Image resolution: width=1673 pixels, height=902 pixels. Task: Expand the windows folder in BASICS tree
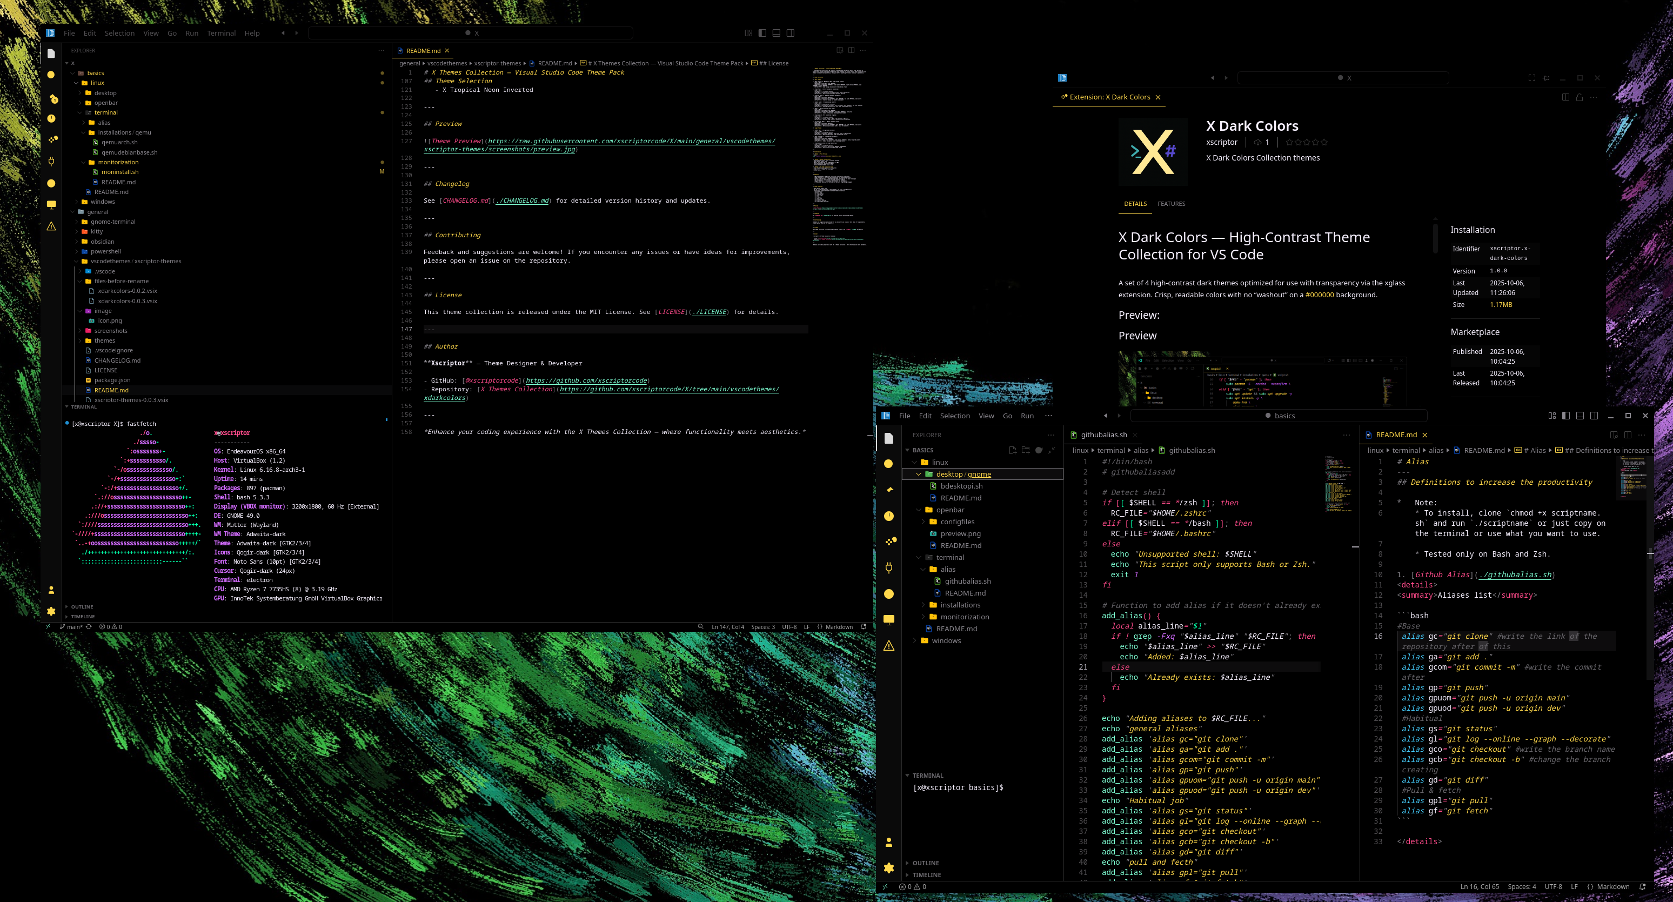946,640
